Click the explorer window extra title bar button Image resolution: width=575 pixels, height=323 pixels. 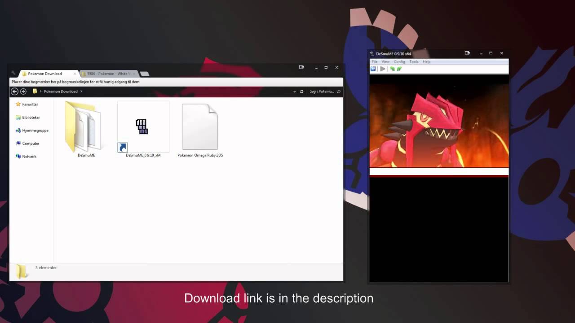click(301, 67)
